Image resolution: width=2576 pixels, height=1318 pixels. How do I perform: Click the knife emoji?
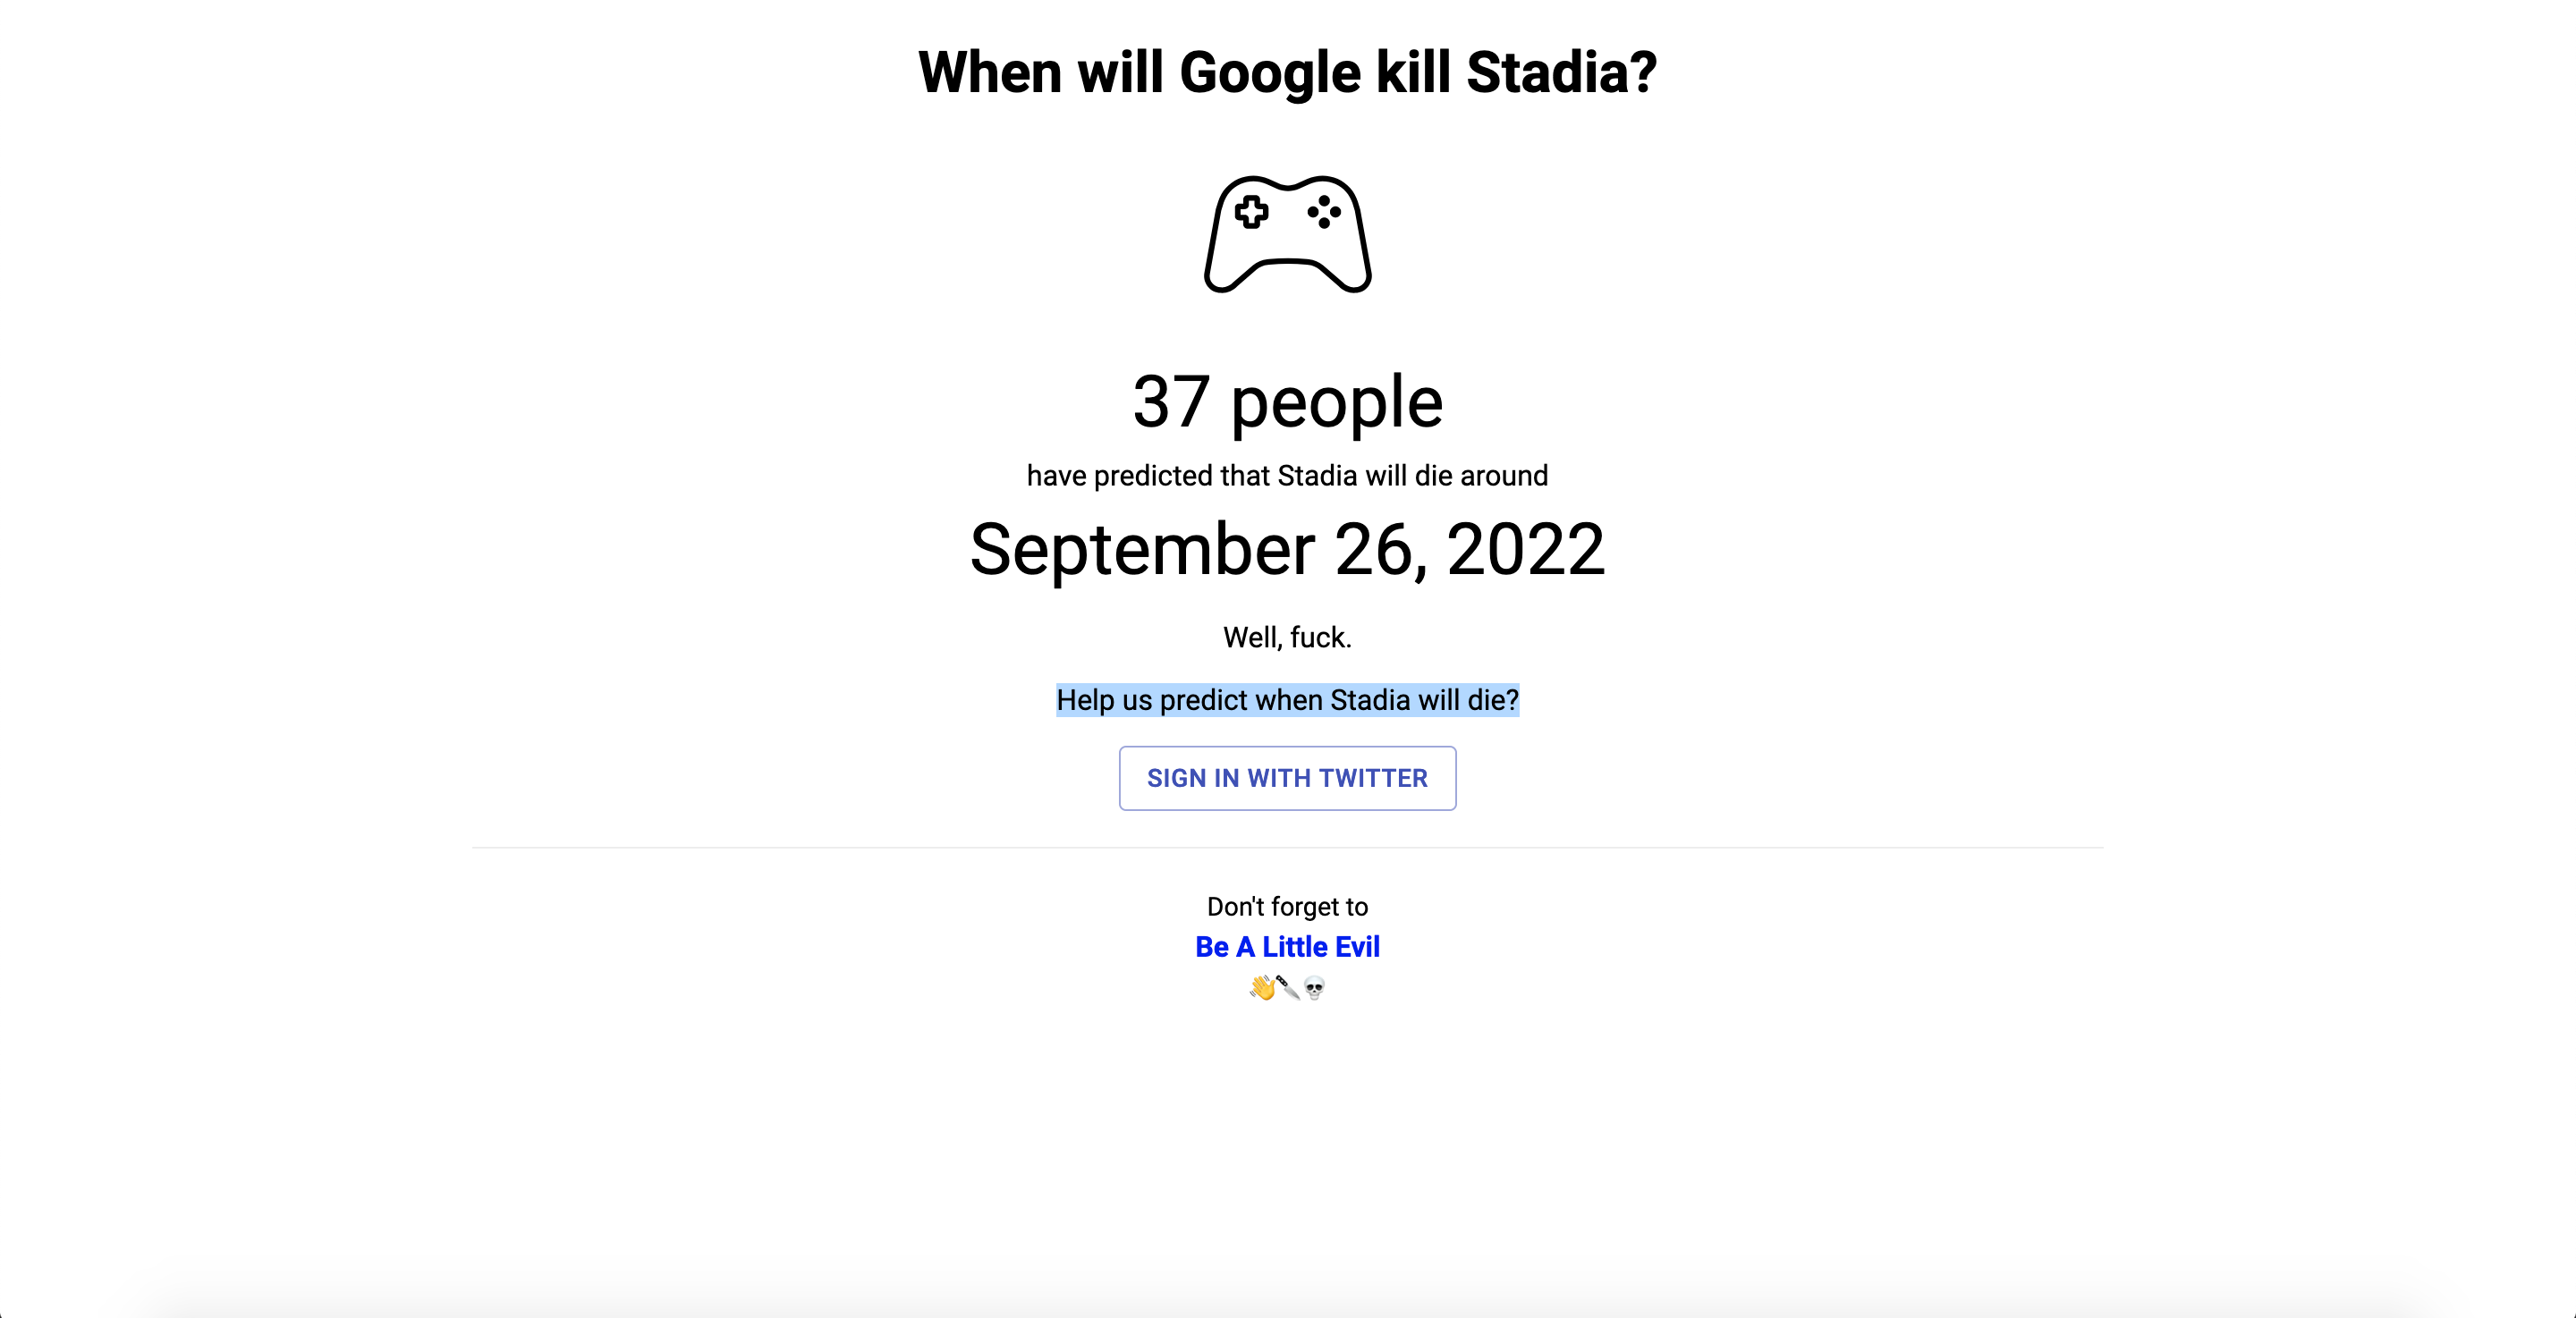point(1290,988)
